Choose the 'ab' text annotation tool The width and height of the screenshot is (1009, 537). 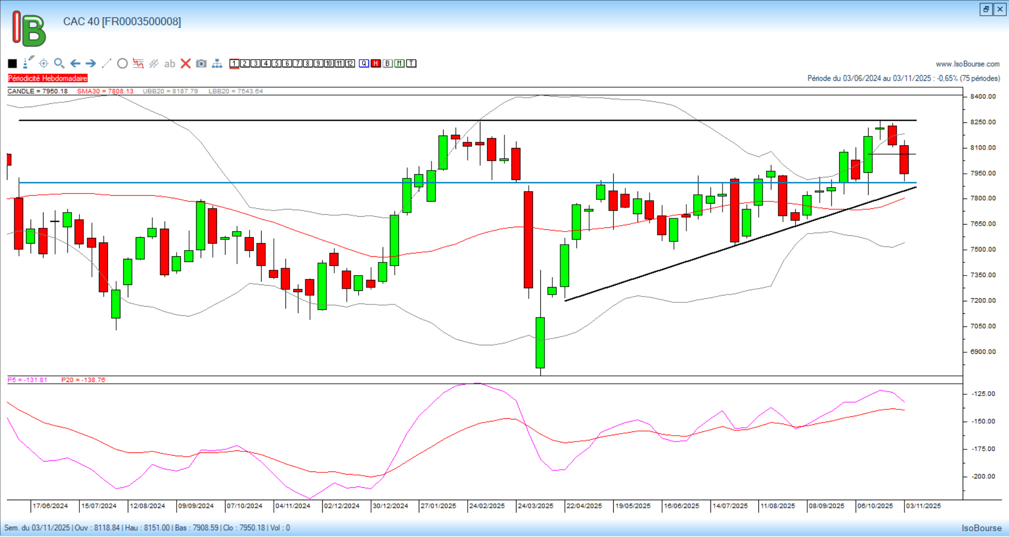coord(169,64)
